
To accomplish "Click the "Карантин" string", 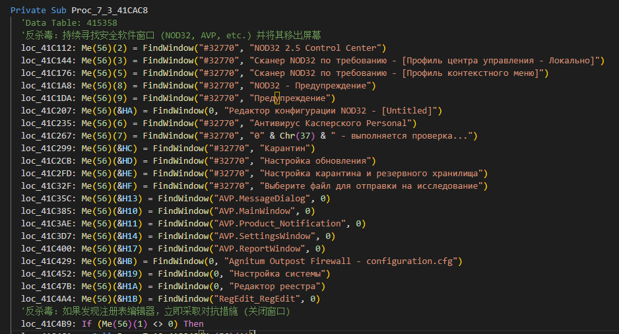I will coord(284,149).
